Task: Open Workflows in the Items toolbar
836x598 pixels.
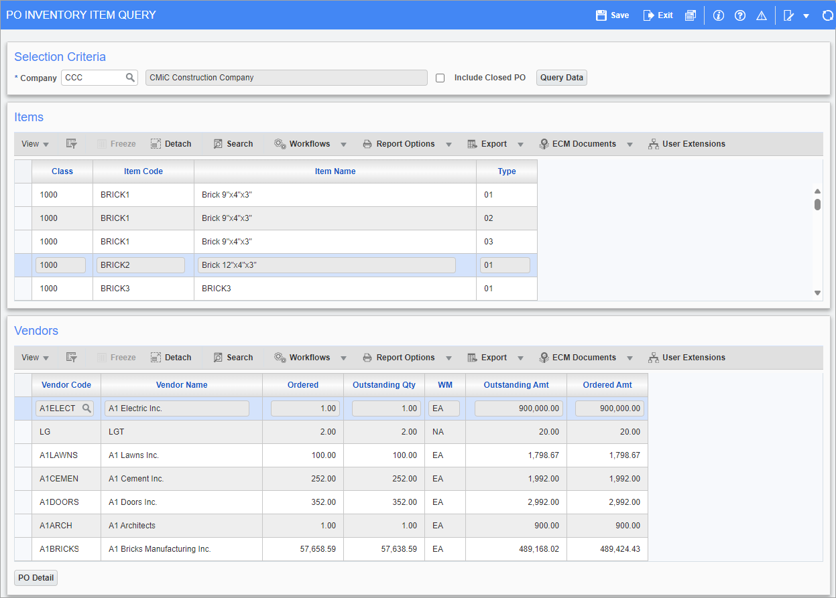Action: (x=302, y=144)
